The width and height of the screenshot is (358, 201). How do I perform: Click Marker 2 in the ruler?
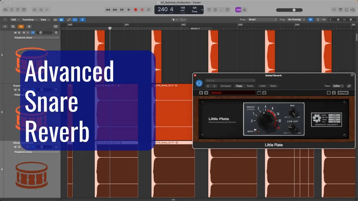tap(195, 28)
